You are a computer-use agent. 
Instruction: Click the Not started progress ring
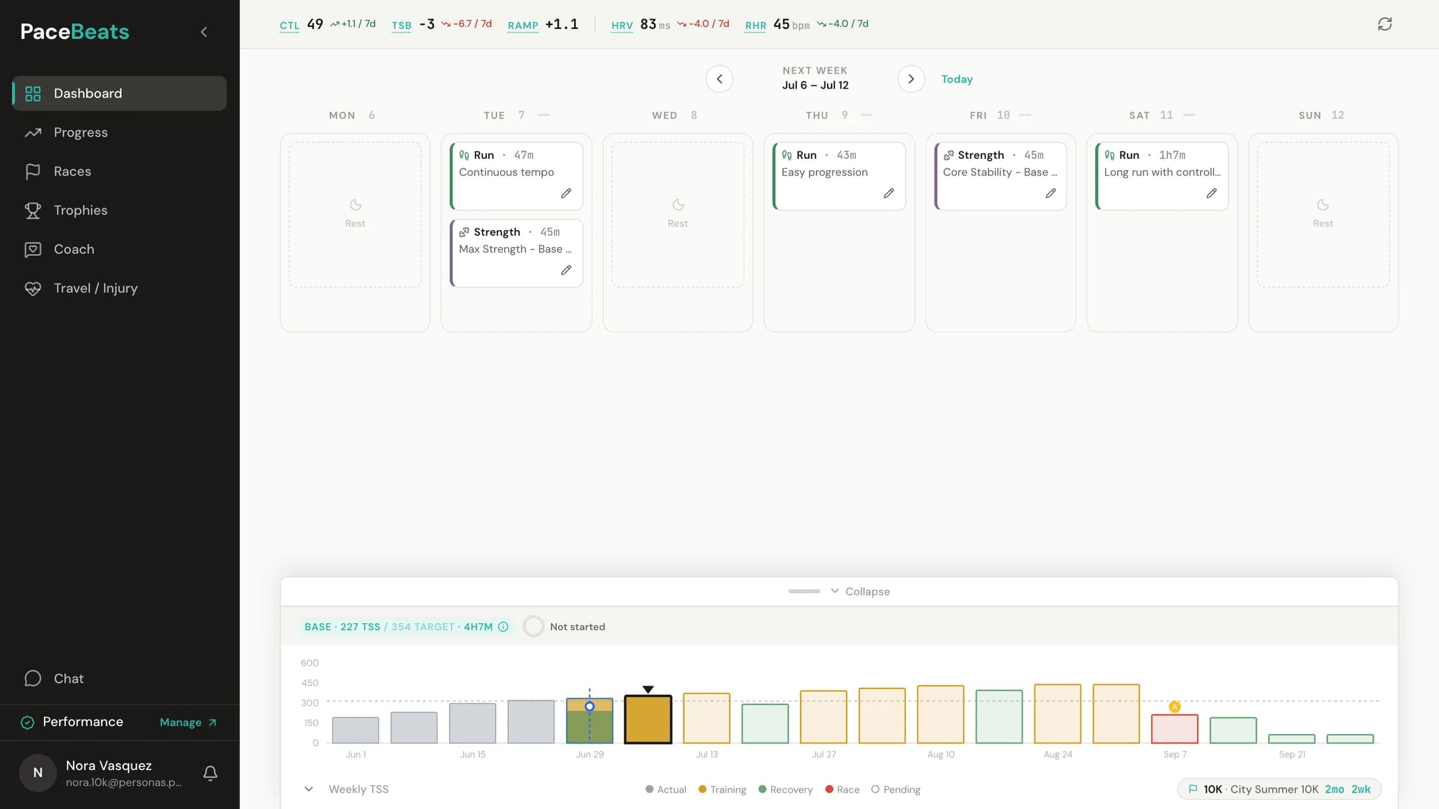[533, 627]
